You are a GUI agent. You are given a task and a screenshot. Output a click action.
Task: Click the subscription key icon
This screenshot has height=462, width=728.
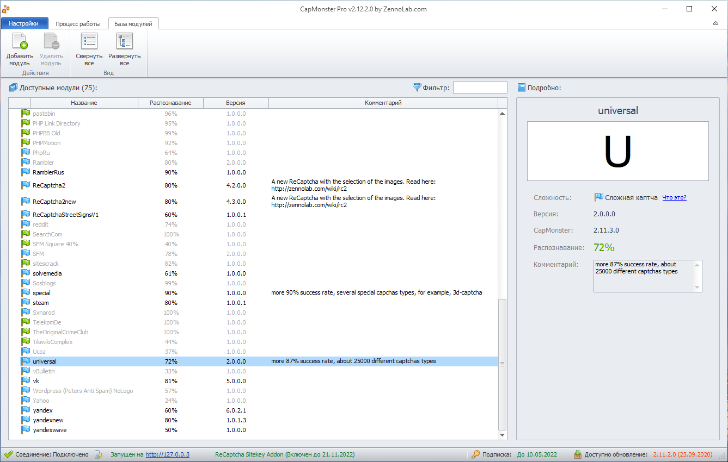coord(475,454)
